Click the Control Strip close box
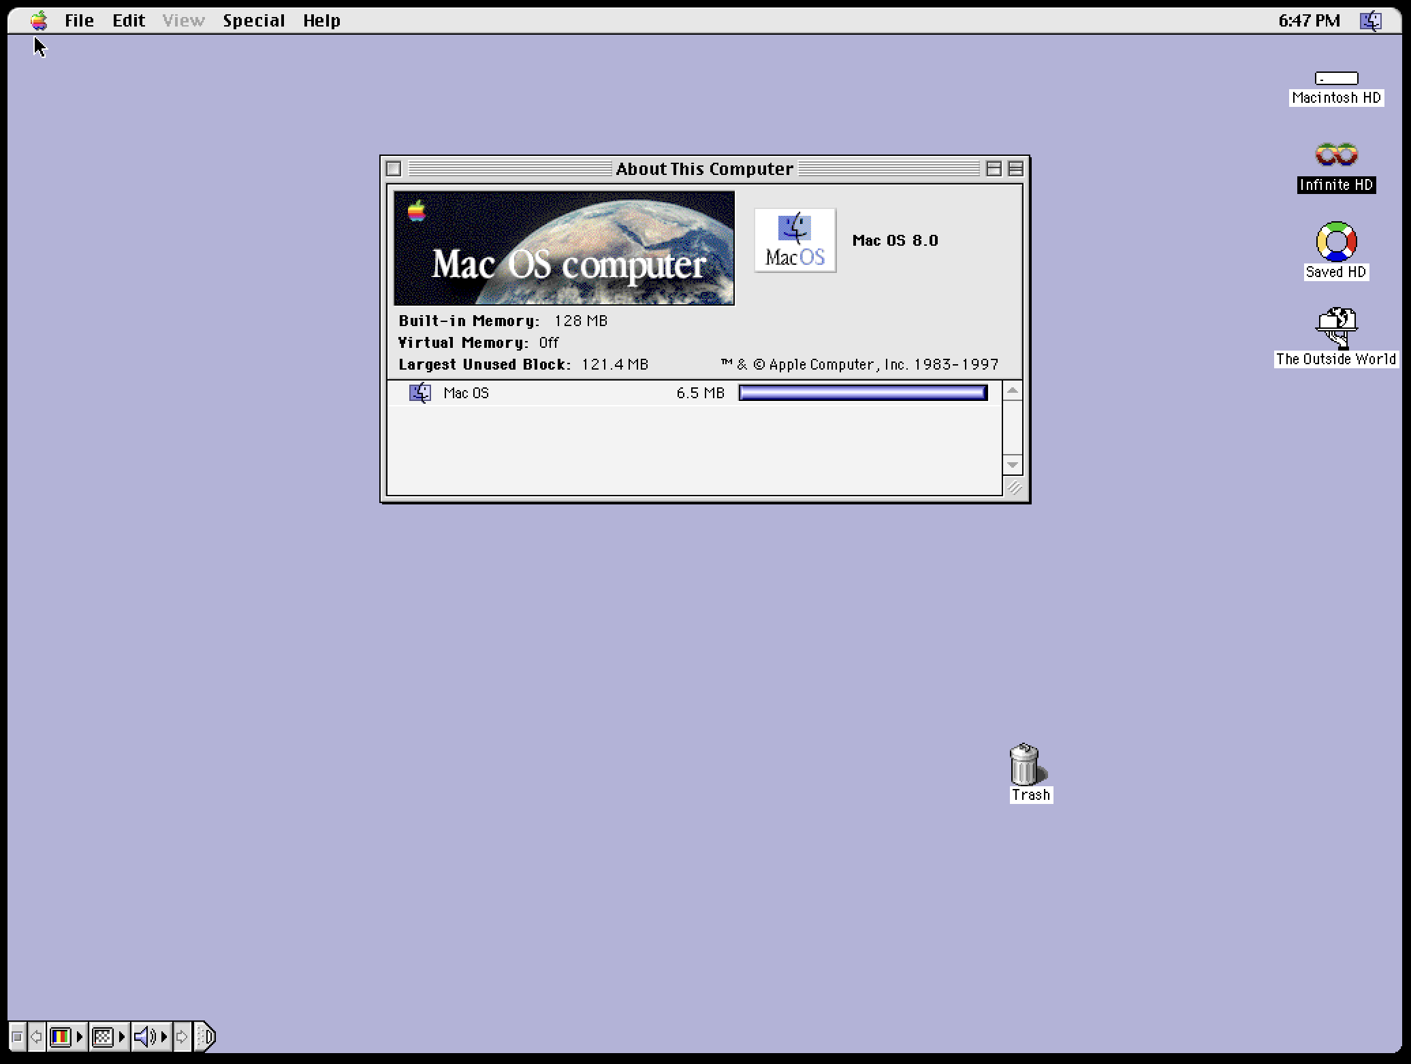 coord(18,1037)
